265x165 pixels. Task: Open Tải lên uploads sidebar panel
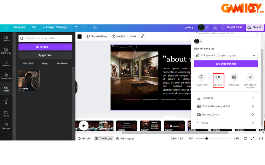click(6, 88)
